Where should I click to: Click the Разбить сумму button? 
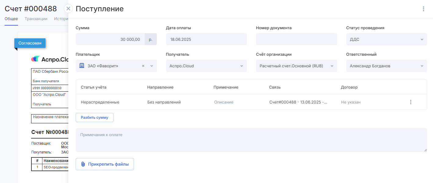[95, 118]
